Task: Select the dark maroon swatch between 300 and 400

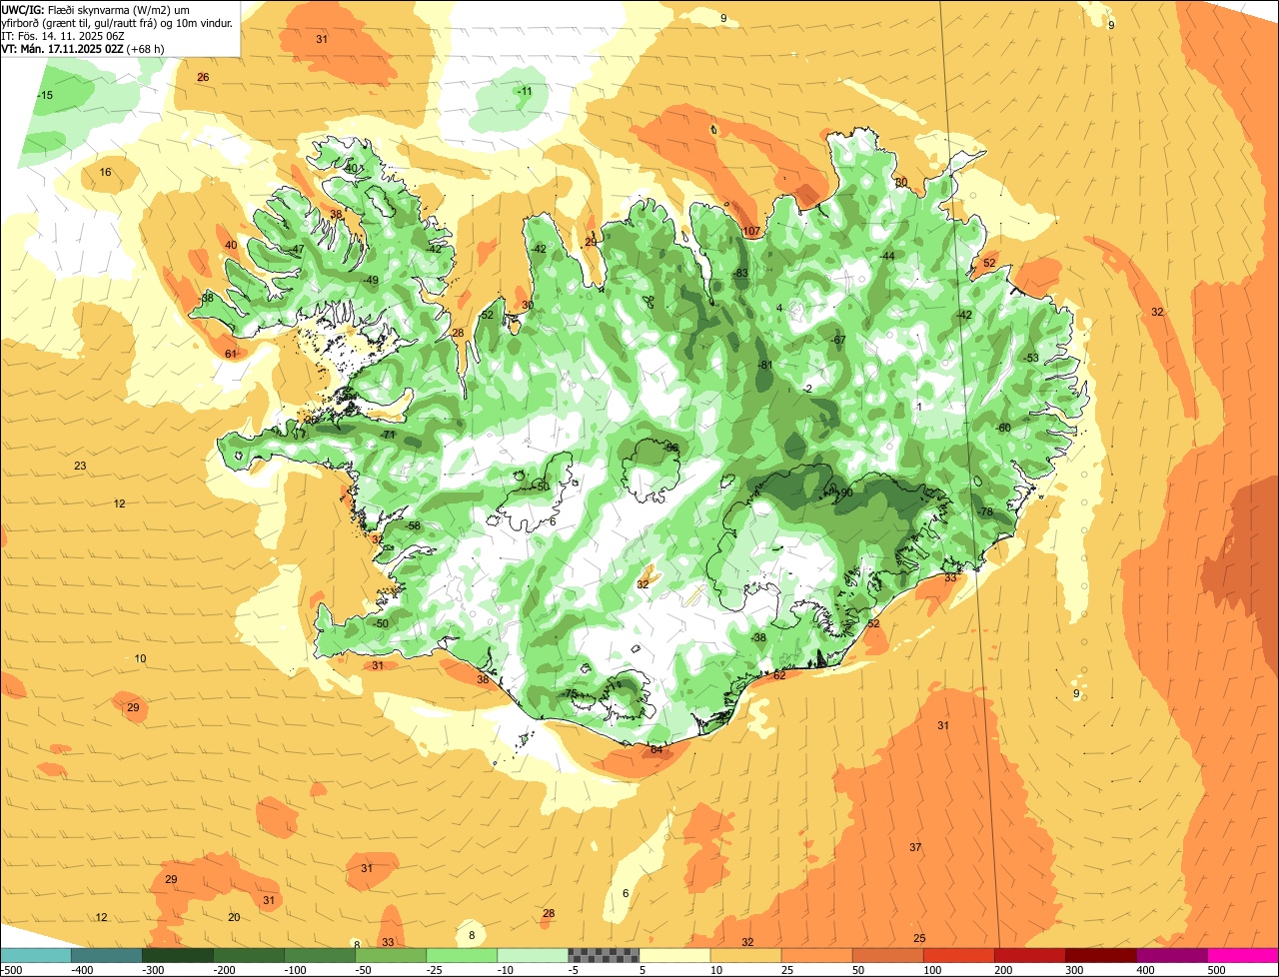Action: point(1100,955)
